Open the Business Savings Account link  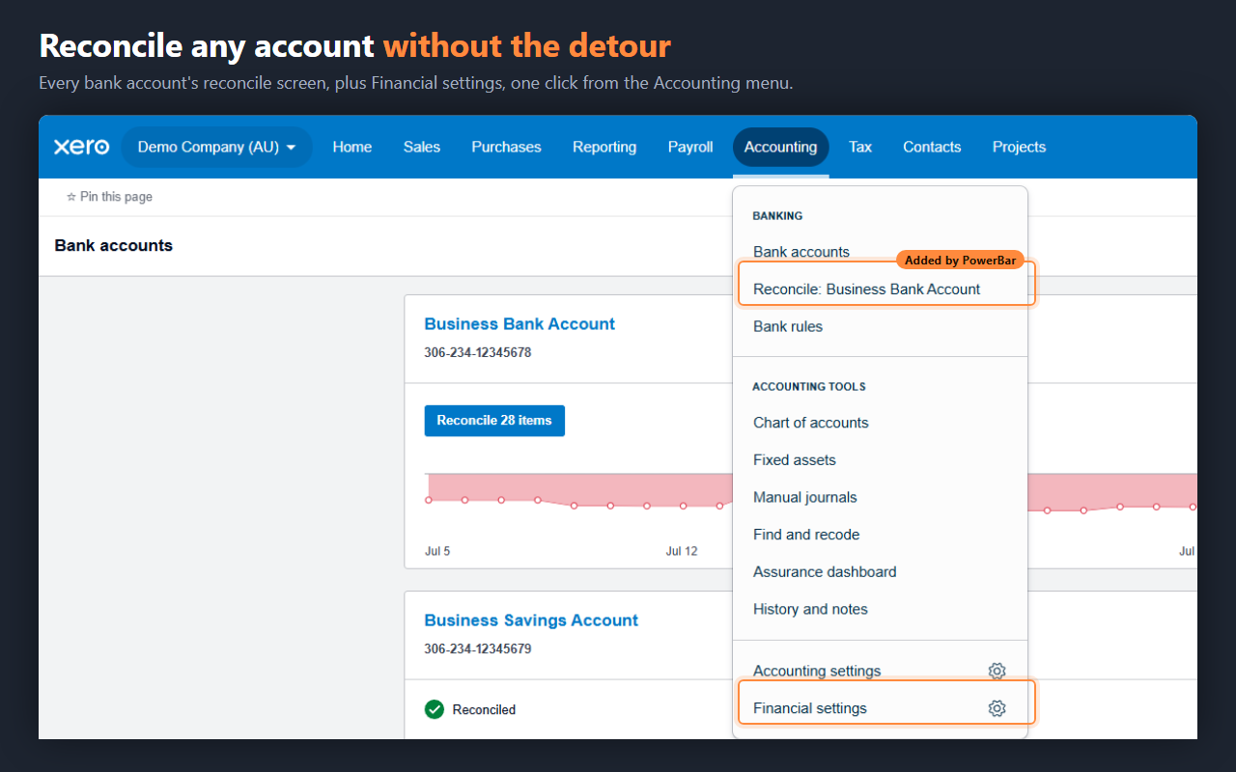(x=531, y=620)
